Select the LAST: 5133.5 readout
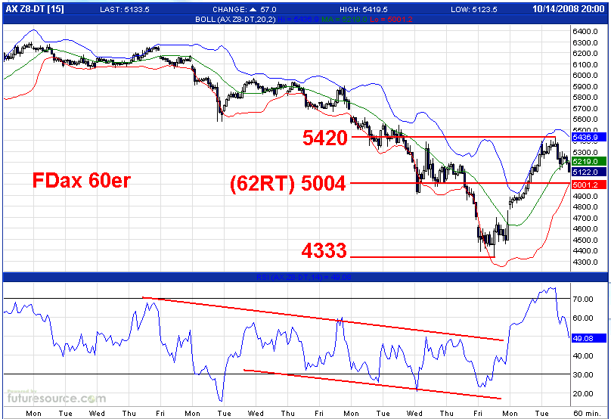Viewport: 611px width, 419px height. coord(125,9)
